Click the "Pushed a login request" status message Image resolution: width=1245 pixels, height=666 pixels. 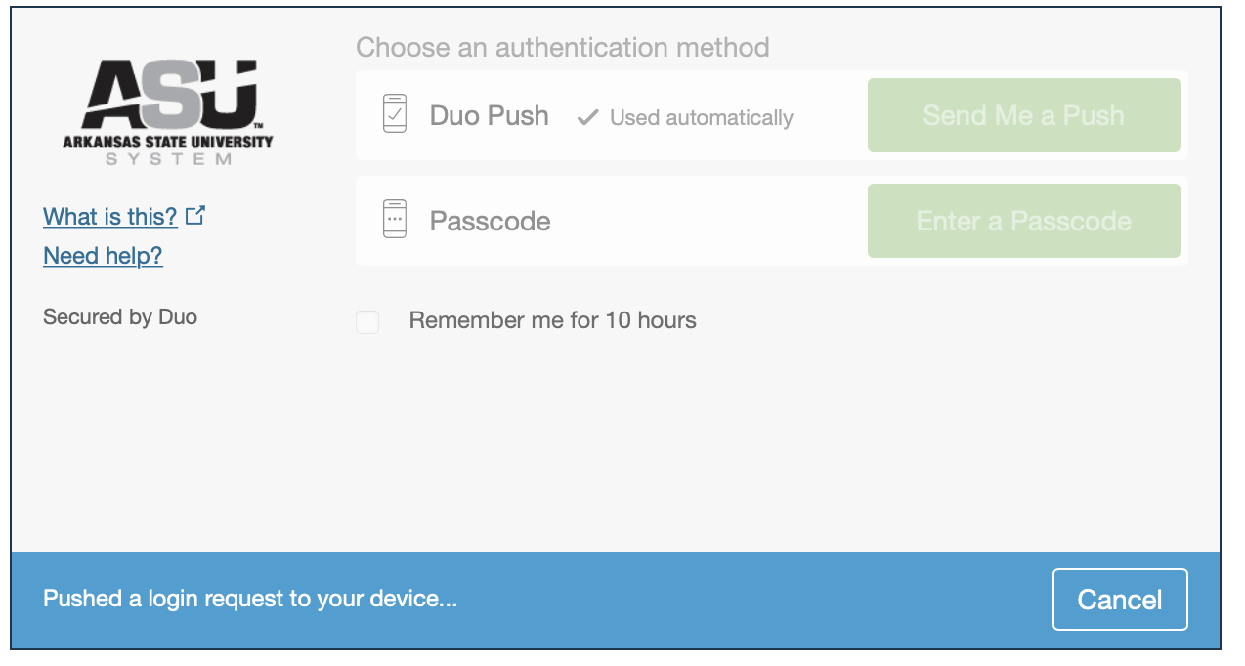coord(250,599)
